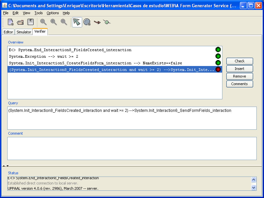Open the File menu
Image resolution: width=264 pixels, height=198 pixels.
6,13
